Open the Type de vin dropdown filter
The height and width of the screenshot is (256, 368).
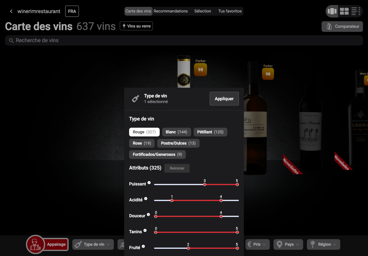[93, 244]
